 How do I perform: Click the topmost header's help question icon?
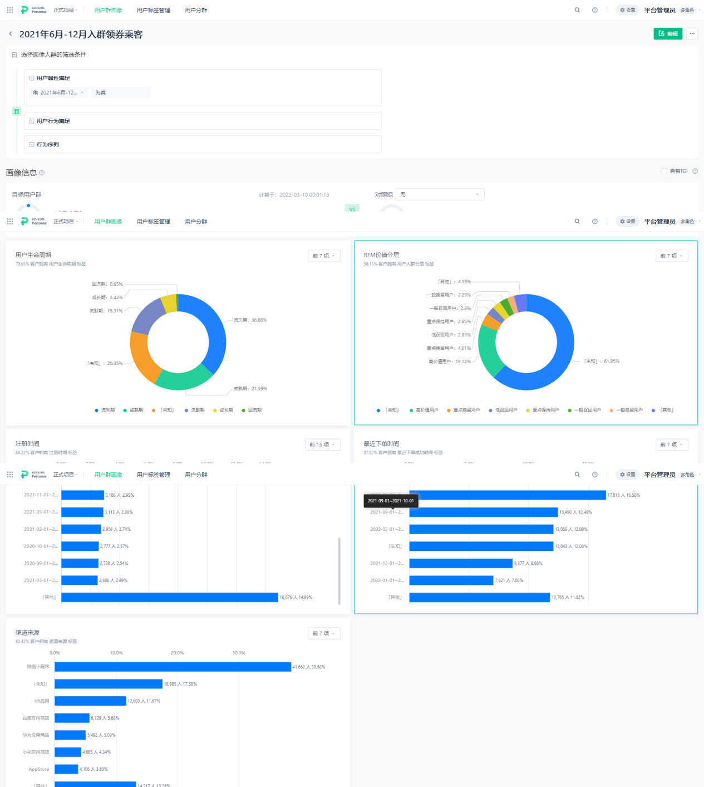[595, 10]
